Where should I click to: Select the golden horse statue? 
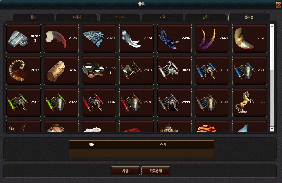point(250,102)
